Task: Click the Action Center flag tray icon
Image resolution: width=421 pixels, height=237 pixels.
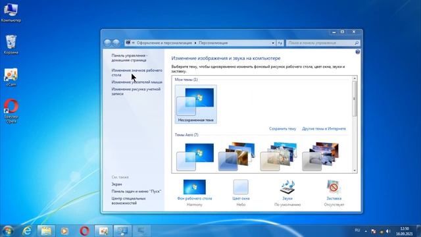Action: point(374,231)
